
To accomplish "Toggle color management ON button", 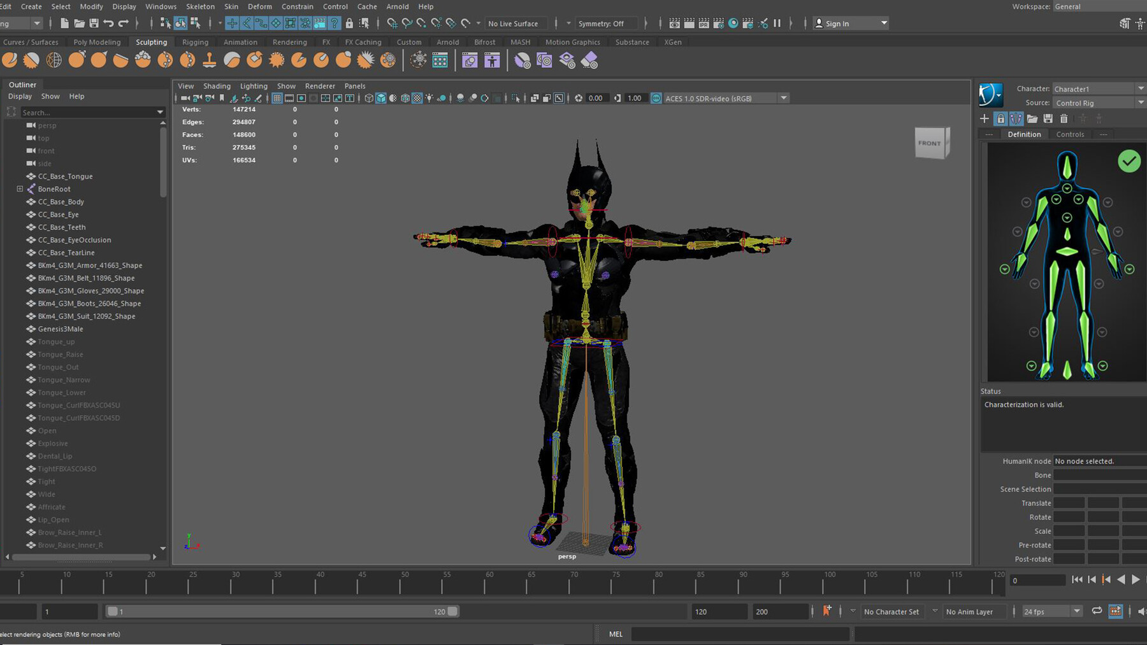I will pos(656,98).
